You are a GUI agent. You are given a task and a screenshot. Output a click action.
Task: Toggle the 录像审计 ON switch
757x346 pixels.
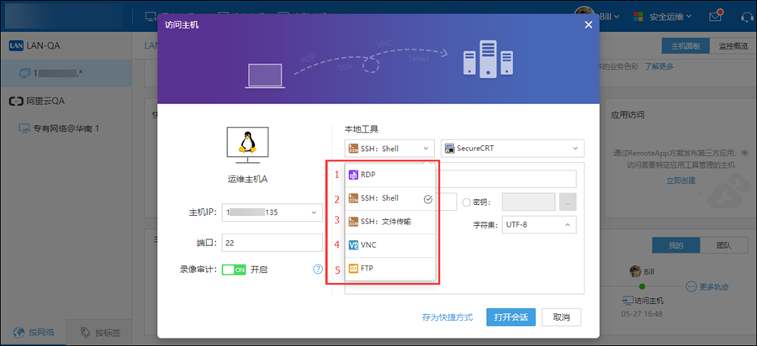234,270
